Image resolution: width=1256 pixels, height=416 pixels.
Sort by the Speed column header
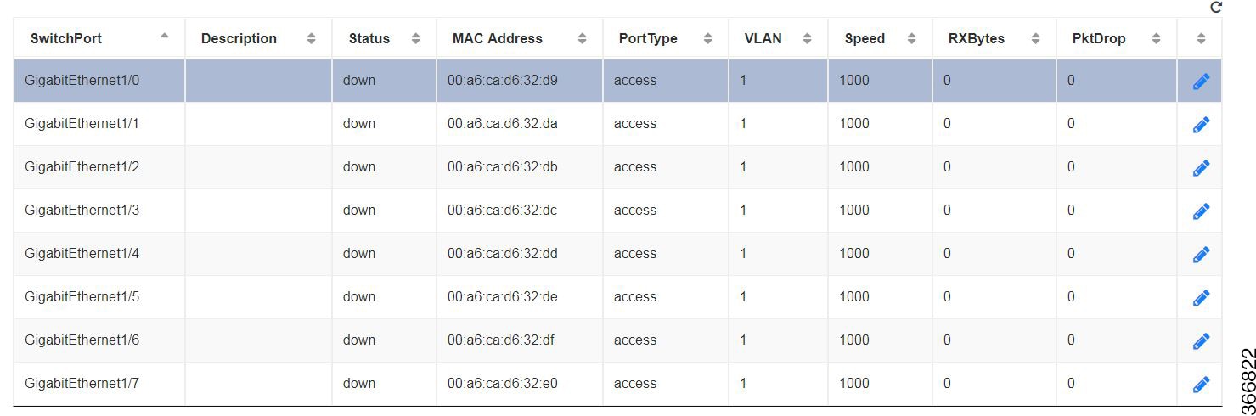point(911,39)
